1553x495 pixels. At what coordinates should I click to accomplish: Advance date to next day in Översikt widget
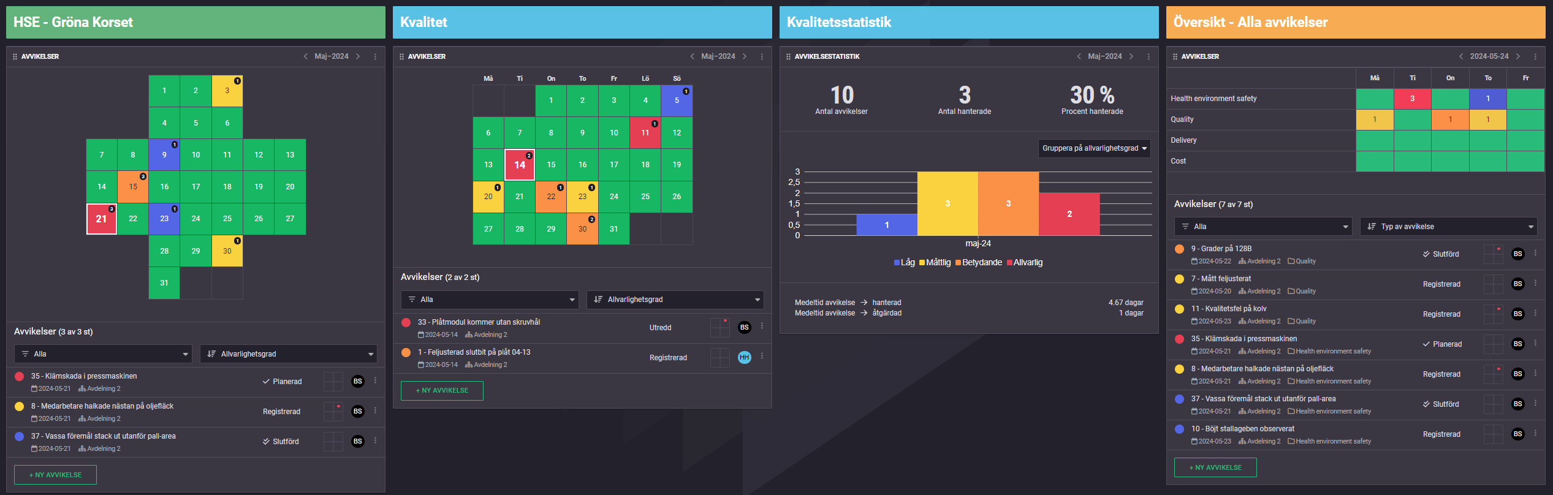pos(1518,56)
